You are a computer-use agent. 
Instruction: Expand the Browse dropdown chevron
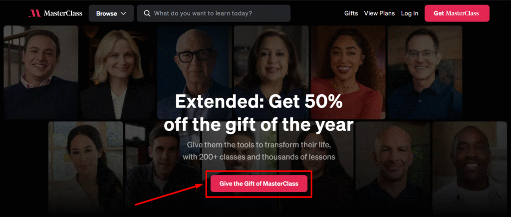pos(123,13)
